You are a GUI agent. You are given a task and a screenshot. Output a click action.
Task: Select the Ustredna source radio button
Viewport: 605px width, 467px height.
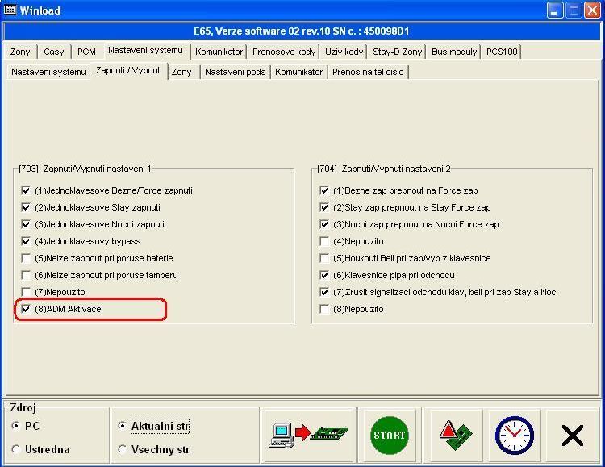pyautogui.click(x=16, y=449)
